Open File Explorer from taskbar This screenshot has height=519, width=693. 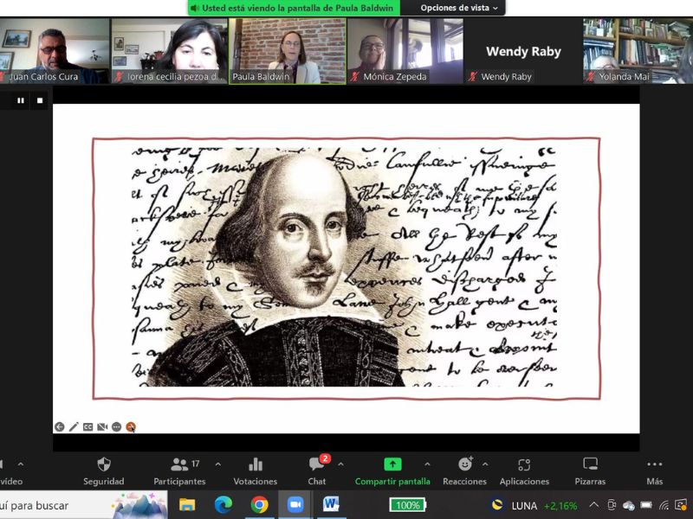187,504
